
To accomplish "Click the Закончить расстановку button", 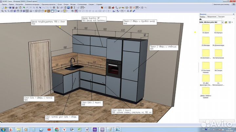I will click(222, 5).
